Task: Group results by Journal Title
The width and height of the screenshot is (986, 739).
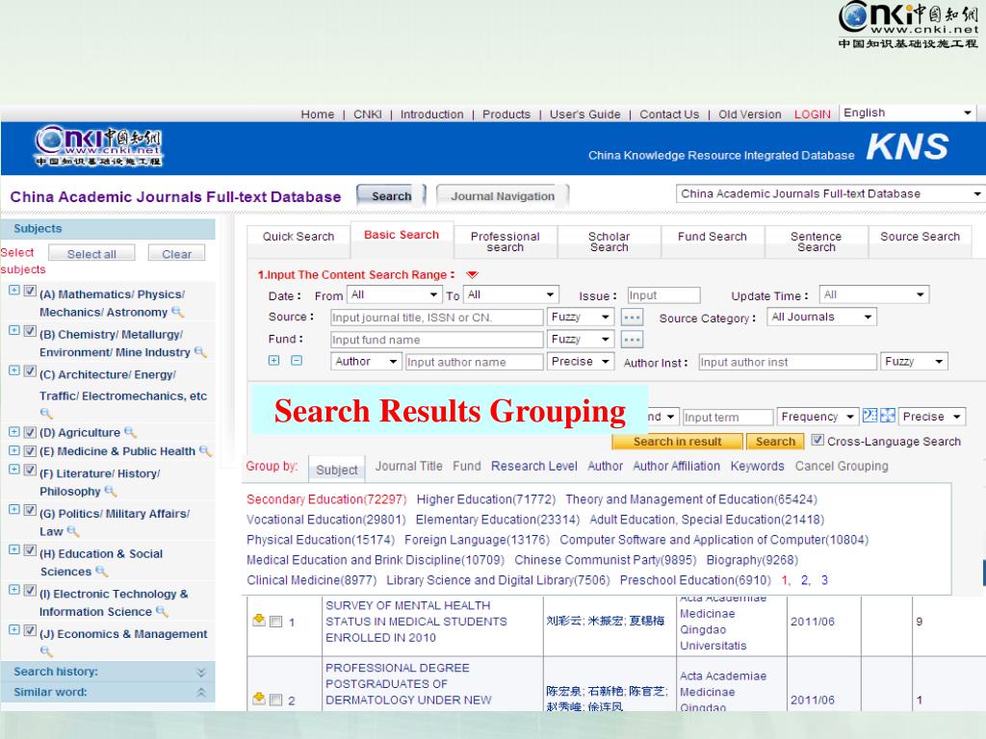Action: [408, 466]
